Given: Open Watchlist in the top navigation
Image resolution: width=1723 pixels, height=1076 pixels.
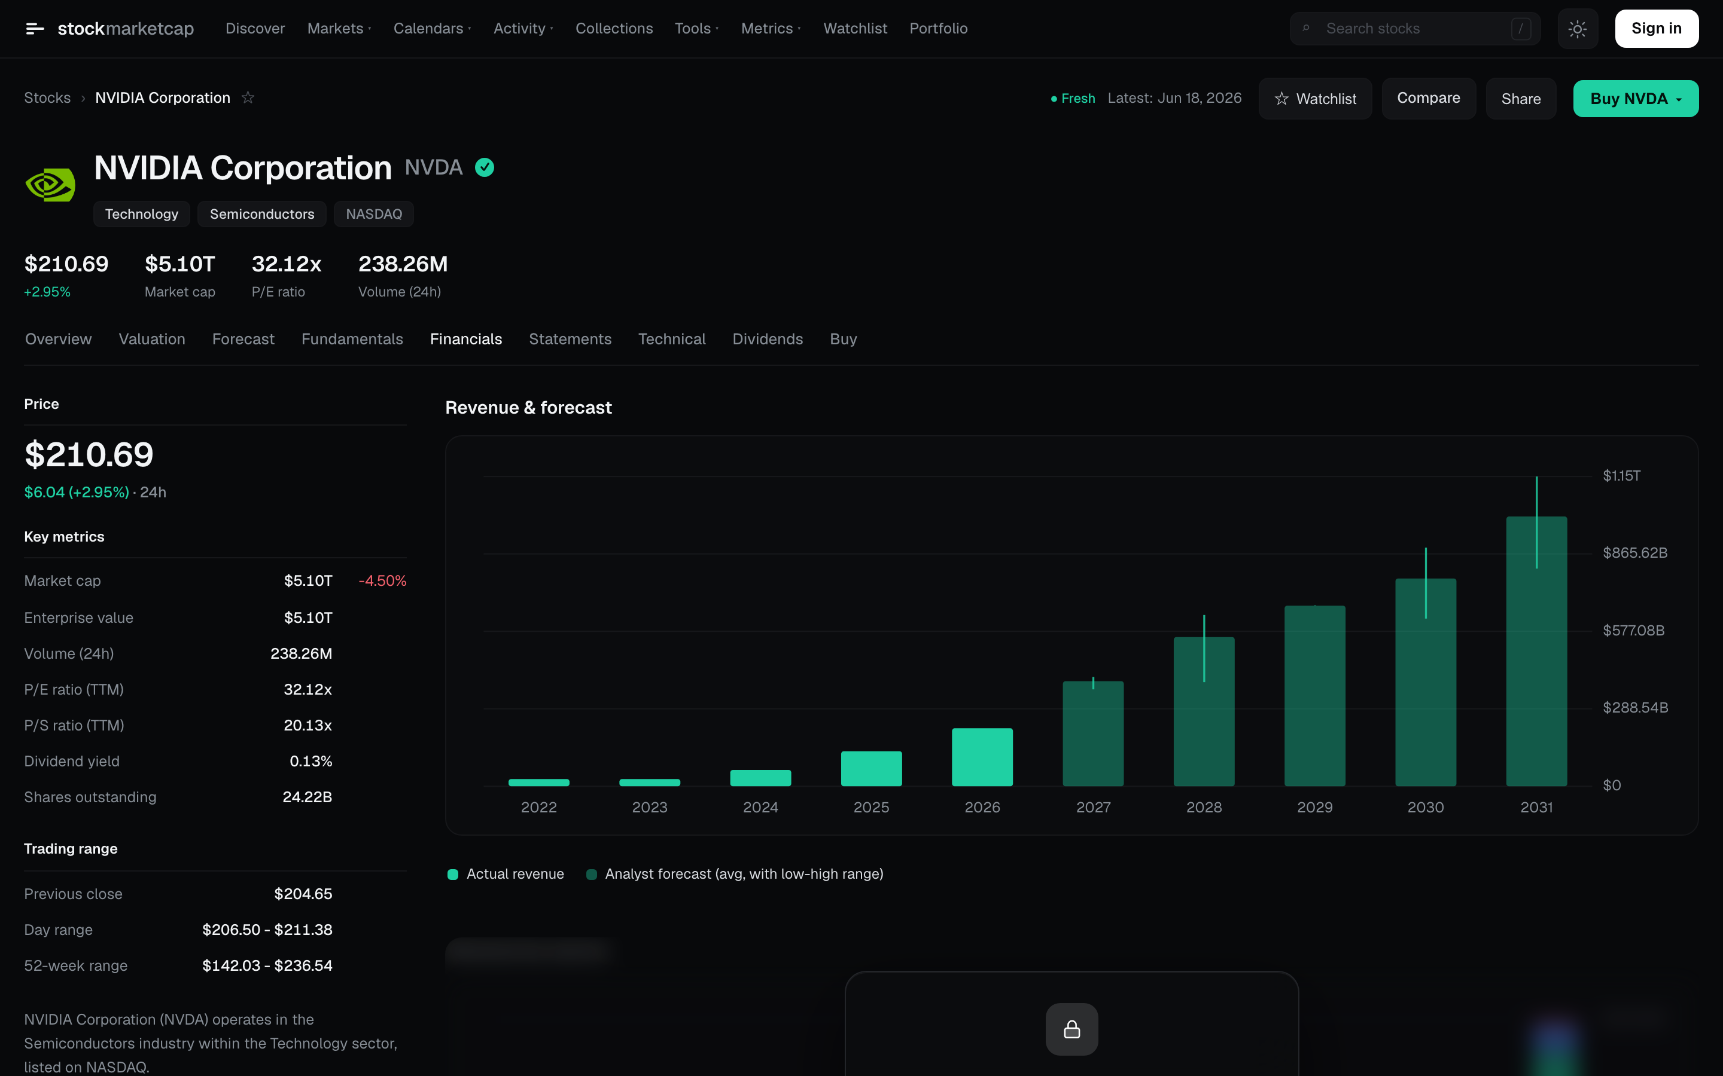Looking at the screenshot, I should click(855, 29).
